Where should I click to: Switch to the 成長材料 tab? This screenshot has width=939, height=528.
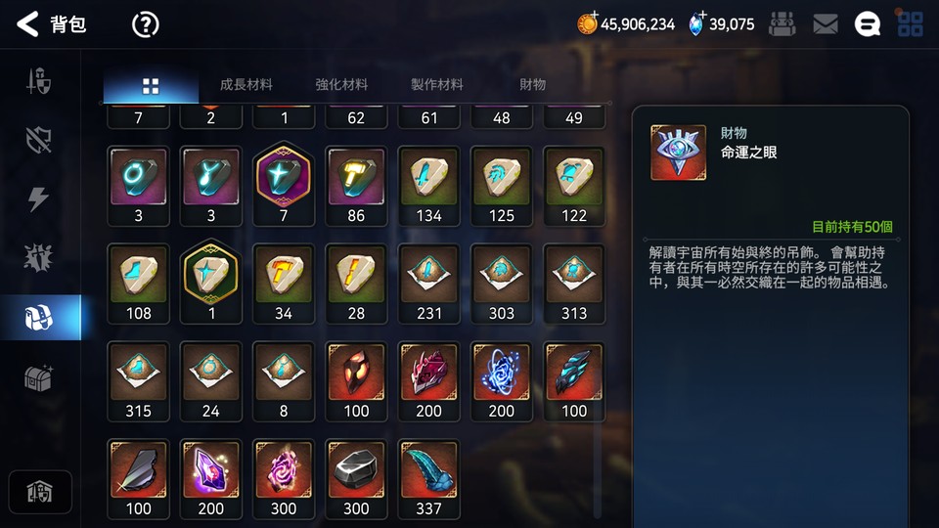tap(246, 84)
